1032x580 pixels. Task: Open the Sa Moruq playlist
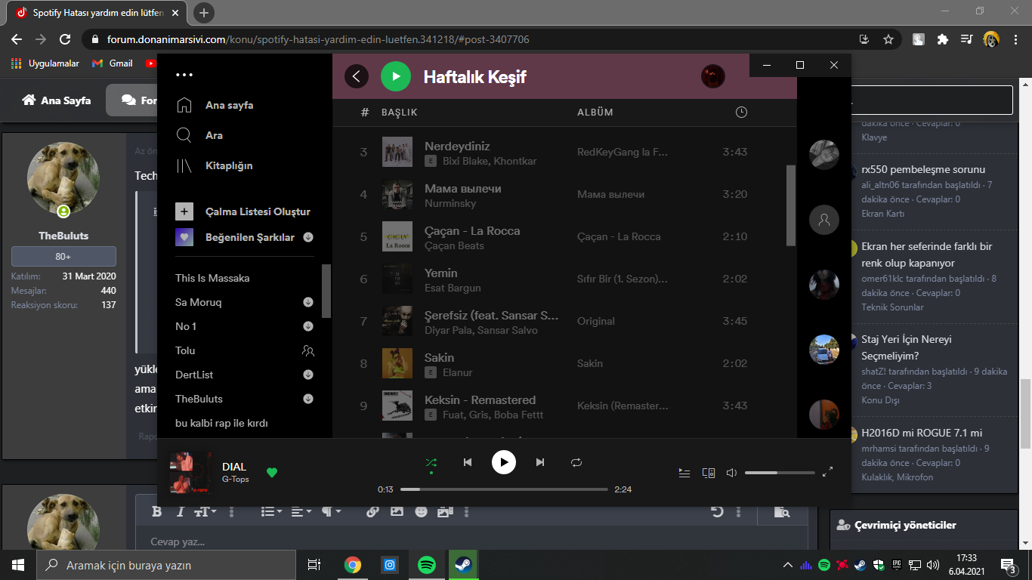point(199,302)
